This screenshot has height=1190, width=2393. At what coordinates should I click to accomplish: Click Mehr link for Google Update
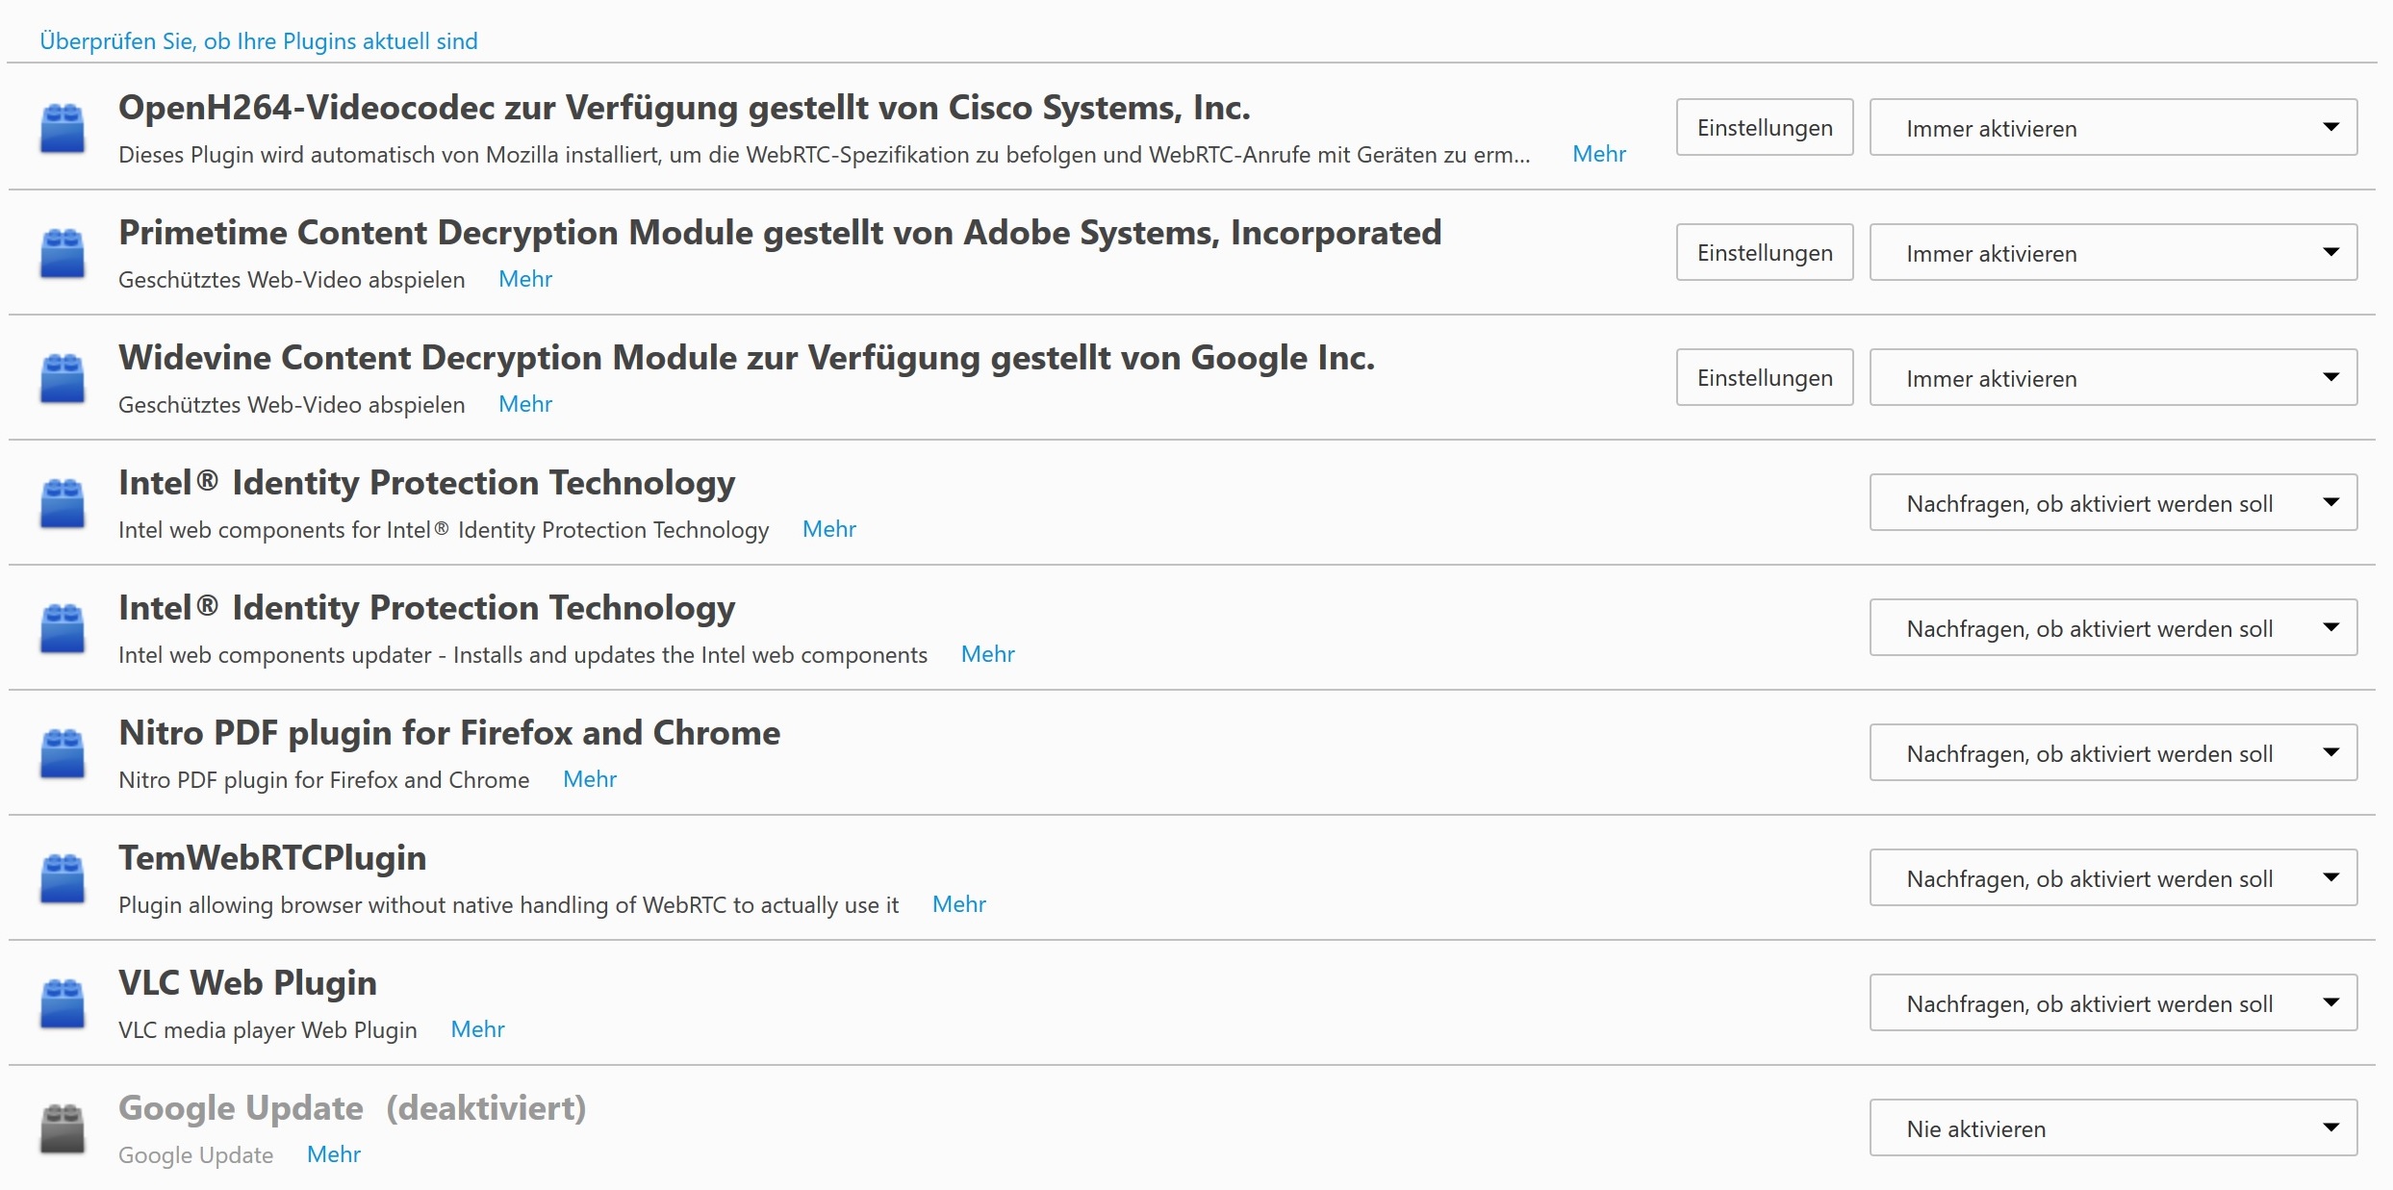pyautogui.click(x=333, y=1154)
